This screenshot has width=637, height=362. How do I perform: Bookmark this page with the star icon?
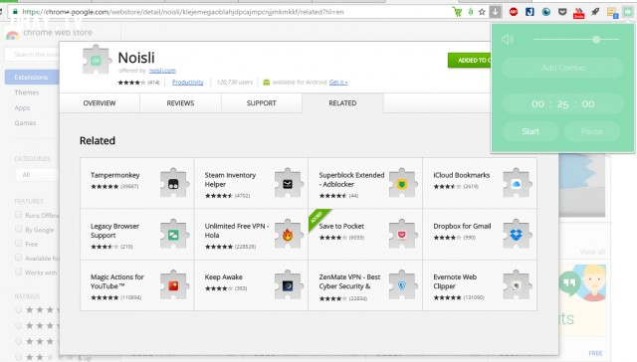pyautogui.click(x=482, y=12)
